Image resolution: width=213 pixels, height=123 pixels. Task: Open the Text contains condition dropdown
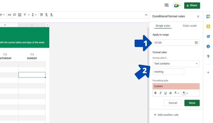point(176,64)
